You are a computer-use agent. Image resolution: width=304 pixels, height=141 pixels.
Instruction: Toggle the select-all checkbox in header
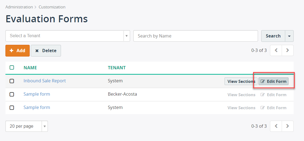[x=12, y=67]
